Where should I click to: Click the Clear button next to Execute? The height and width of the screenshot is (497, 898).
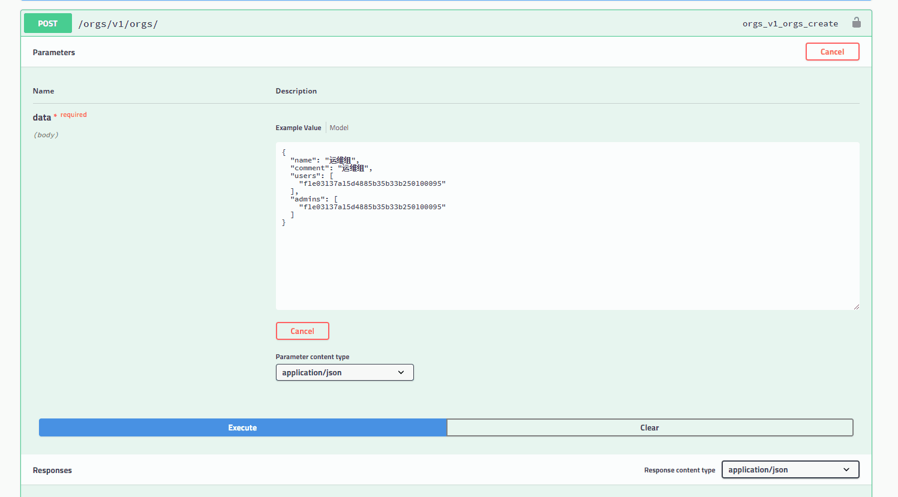click(x=650, y=427)
